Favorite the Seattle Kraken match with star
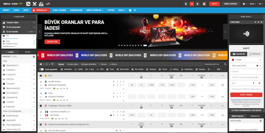The width and height of the screenshot is (265, 133). (41, 85)
